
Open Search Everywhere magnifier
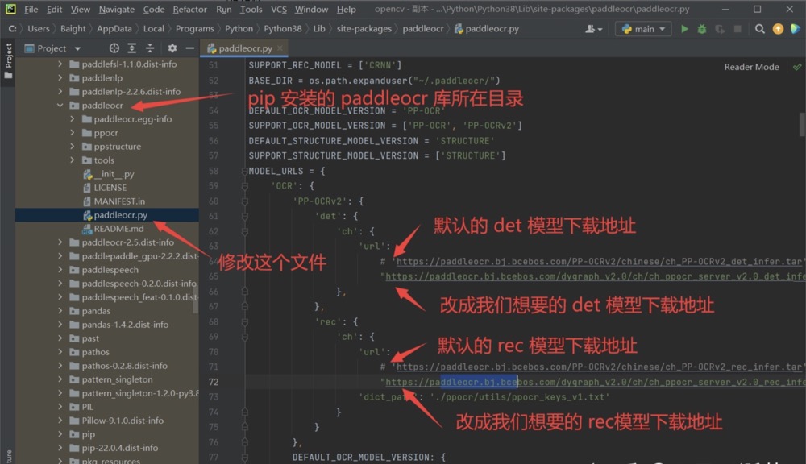pyautogui.click(x=760, y=29)
